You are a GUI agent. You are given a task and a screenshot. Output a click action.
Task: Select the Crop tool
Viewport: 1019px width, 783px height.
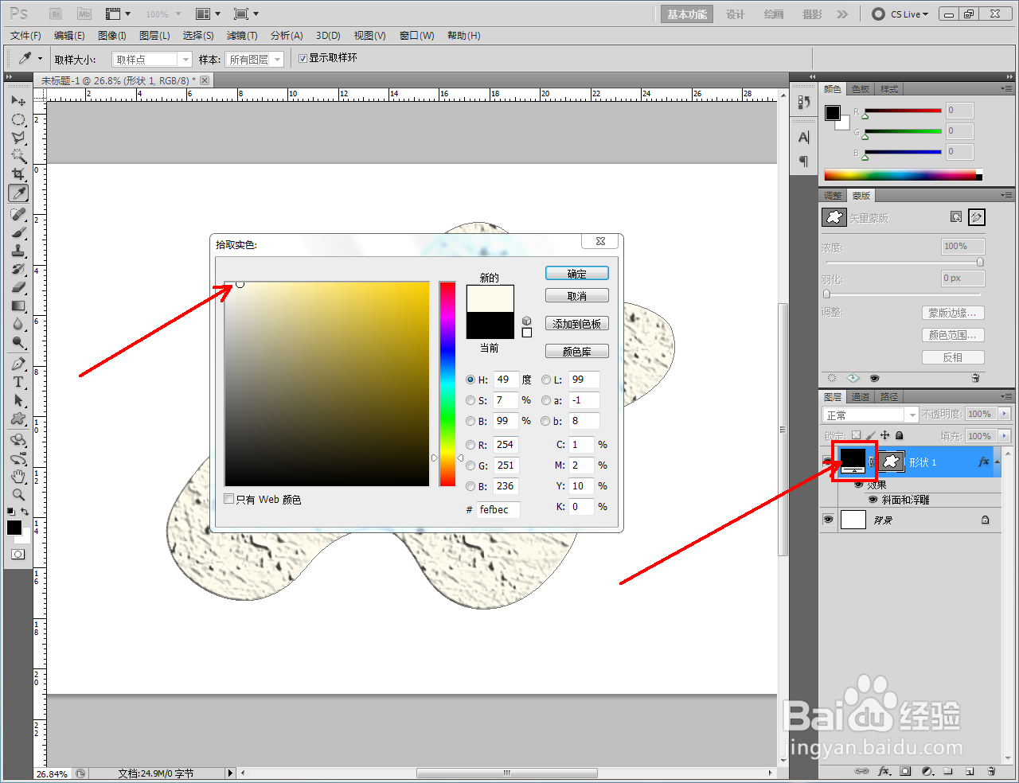point(18,174)
